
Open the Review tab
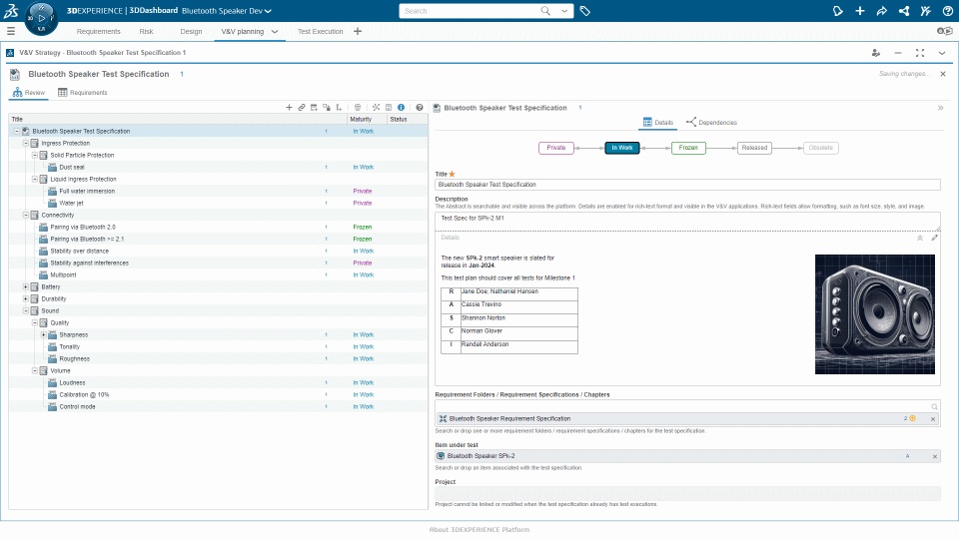(29, 92)
